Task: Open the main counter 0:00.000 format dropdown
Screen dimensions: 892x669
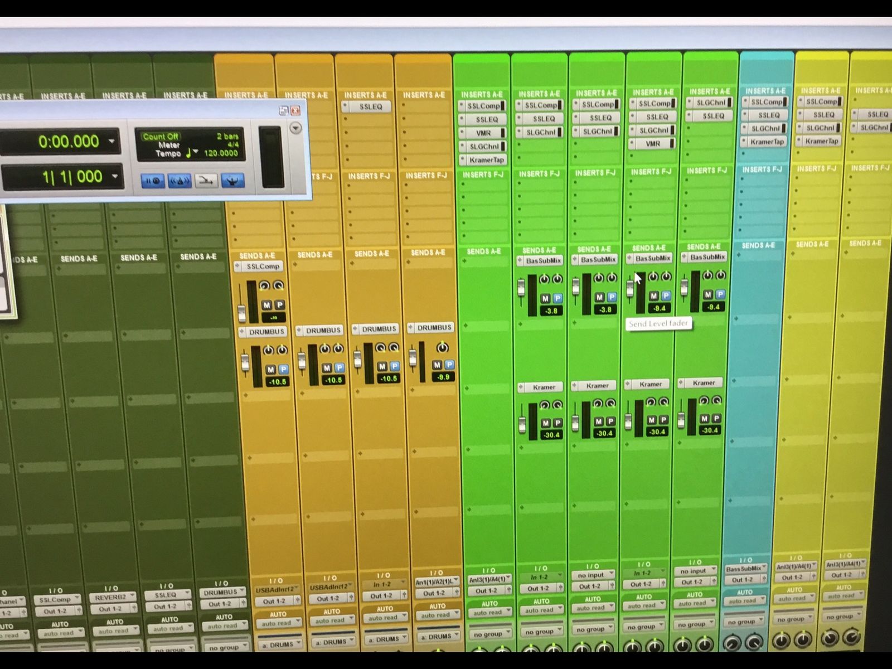Action: 112,141
